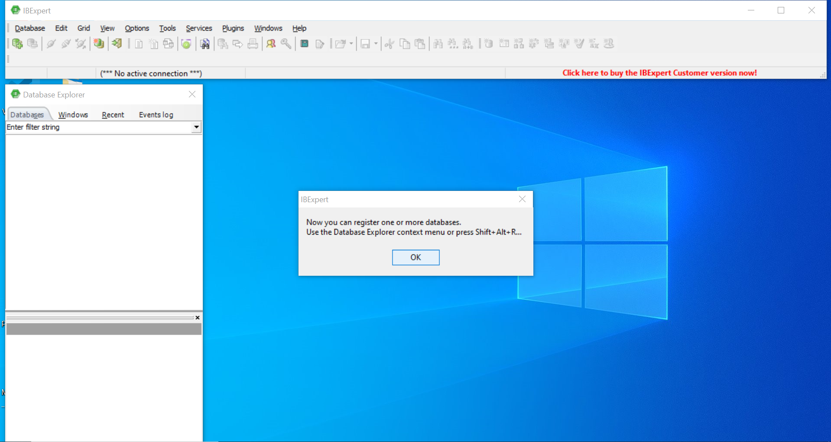Screen dimensions: 831x442
Task: Click the right arrow export toolbar icon
Action: [238, 44]
